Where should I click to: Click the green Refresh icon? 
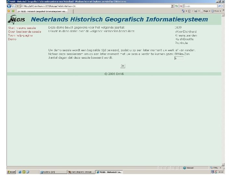click(177, 6)
